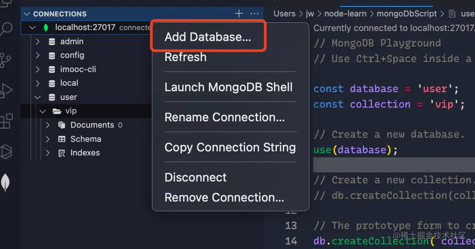Expand the Schema node

click(48, 139)
